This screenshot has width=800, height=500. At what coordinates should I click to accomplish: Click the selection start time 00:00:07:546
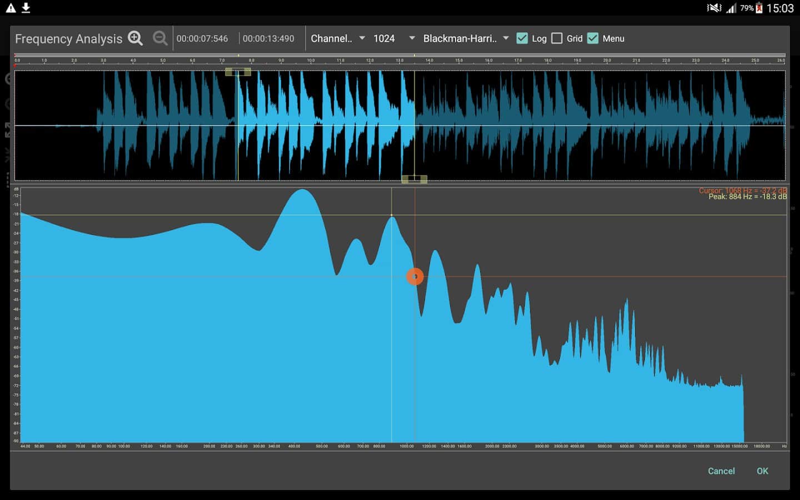(x=202, y=38)
